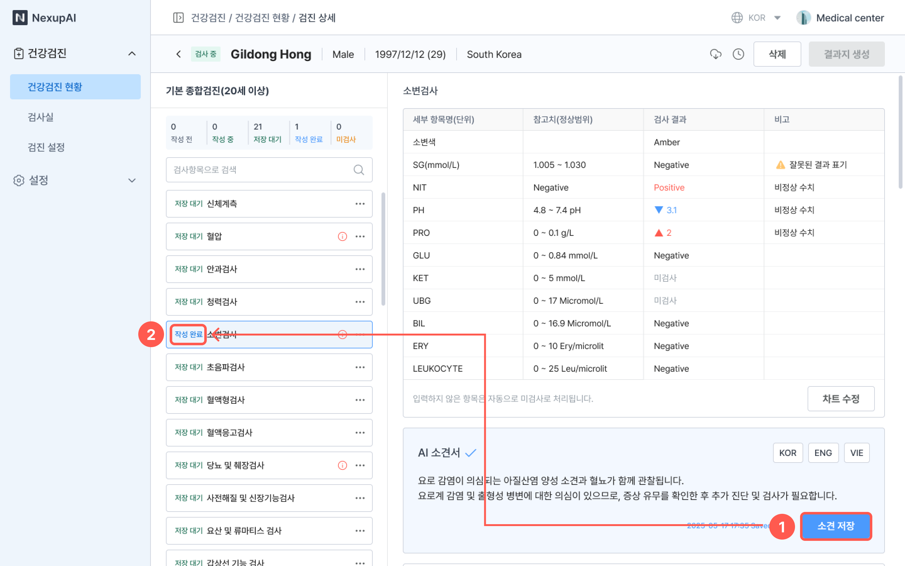Click info icon on 당뇨 및 췌장검사
Viewport: 905px width, 566px height.
tap(342, 465)
